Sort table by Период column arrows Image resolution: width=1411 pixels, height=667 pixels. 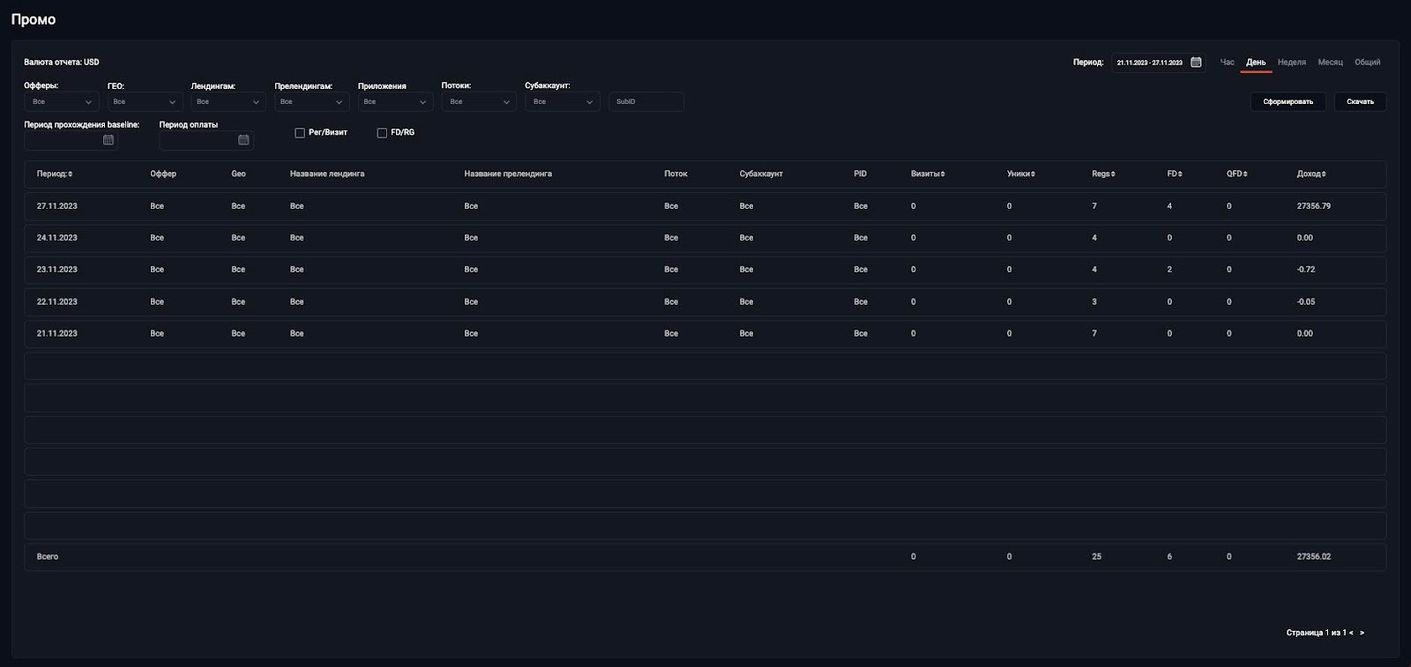click(71, 174)
